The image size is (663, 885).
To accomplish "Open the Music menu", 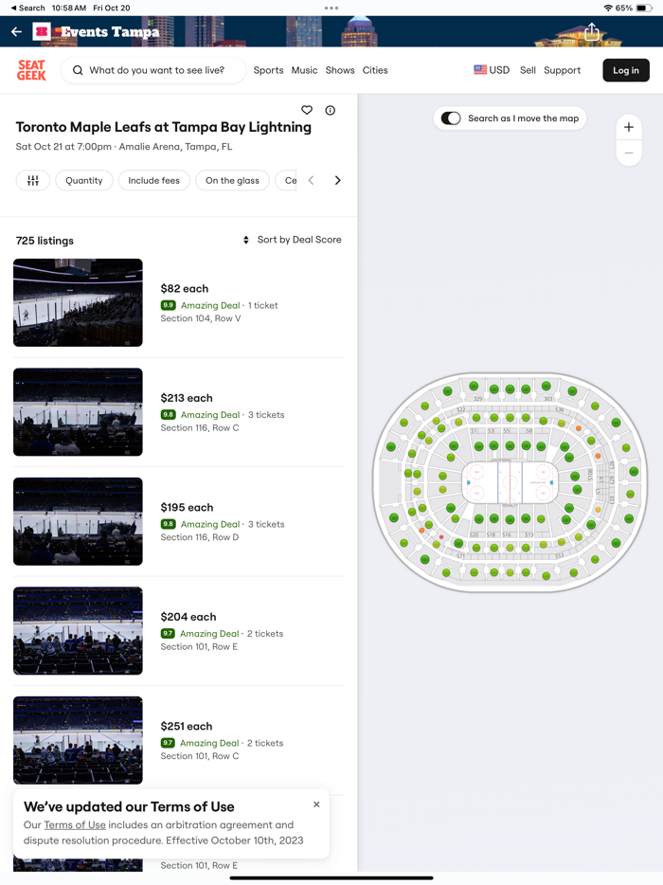I will (304, 70).
